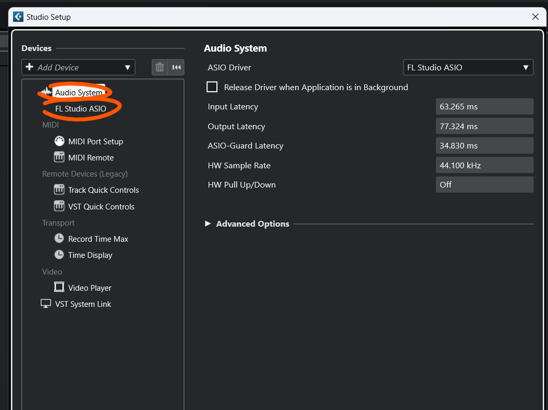Click the Video category heading
Viewport: 548px width, 410px height.
52,272
